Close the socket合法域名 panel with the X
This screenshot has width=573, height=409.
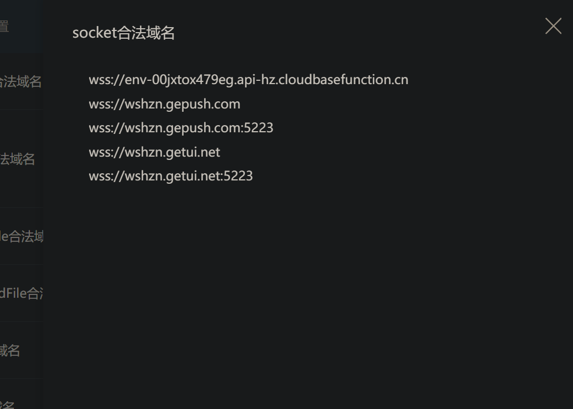point(553,26)
